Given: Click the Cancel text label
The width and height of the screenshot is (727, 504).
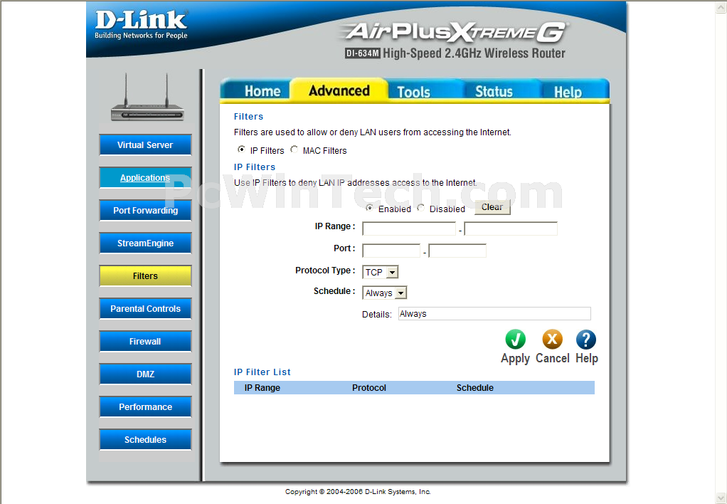Looking at the screenshot, I should (552, 358).
